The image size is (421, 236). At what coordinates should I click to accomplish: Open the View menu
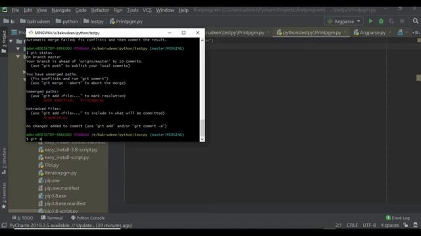pyautogui.click(x=41, y=10)
